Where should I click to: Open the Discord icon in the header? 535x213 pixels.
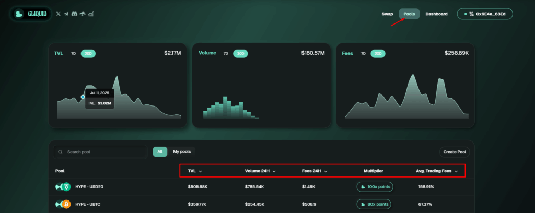click(74, 14)
